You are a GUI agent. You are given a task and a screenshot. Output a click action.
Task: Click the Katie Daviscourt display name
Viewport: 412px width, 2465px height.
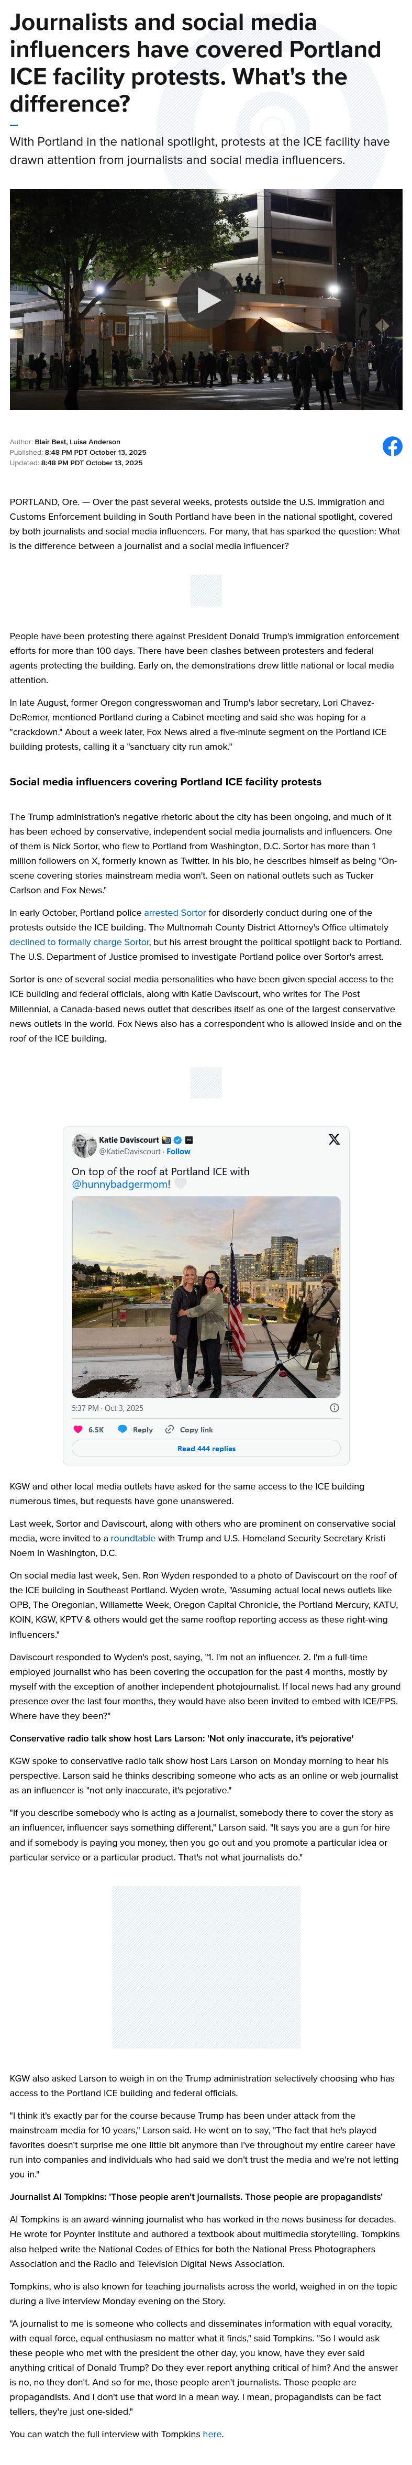click(129, 1140)
